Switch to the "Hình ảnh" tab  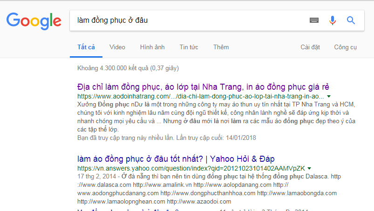click(x=152, y=47)
